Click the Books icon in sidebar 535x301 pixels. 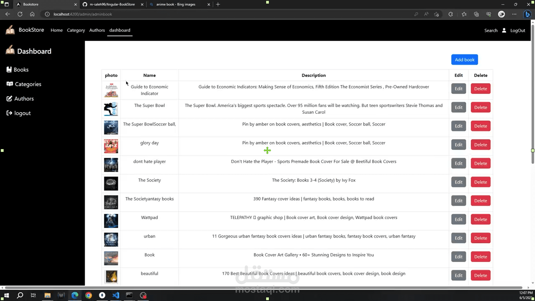[x=9, y=69]
